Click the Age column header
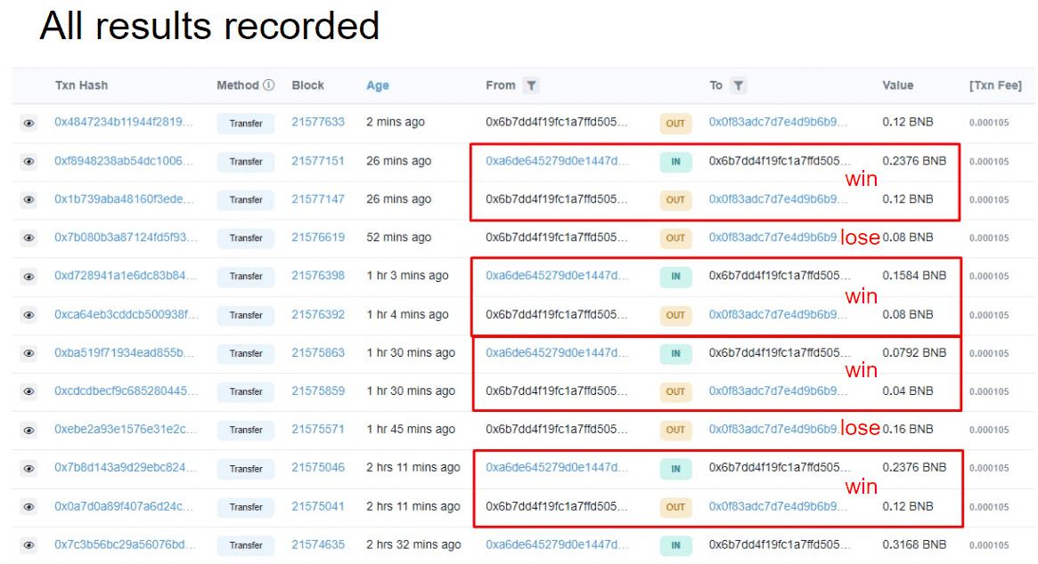1038x564 pixels. (378, 85)
